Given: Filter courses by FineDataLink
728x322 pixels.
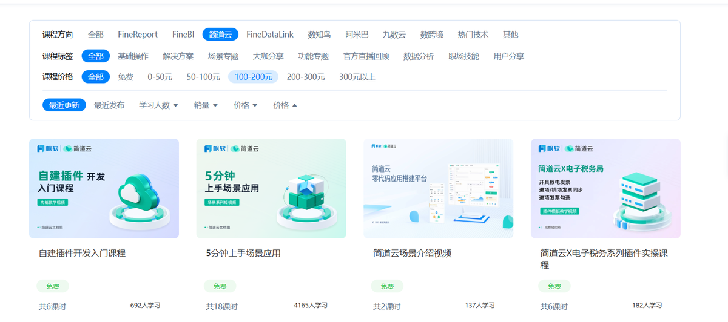Looking at the screenshot, I should [x=270, y=34].
